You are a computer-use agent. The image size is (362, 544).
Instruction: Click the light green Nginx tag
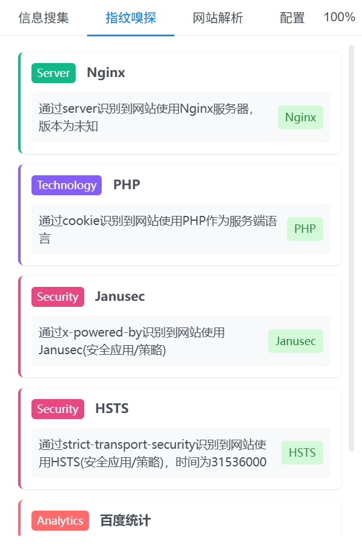300,117
